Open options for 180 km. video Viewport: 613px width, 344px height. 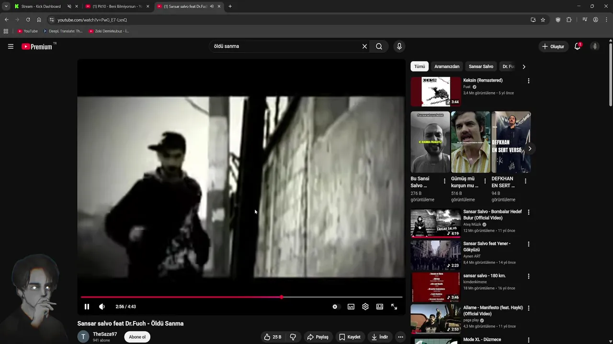[x=529, y=276]
